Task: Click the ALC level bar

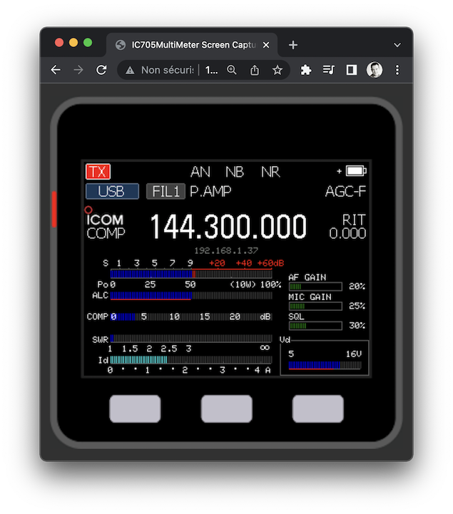Action: (x=191, y=296)
